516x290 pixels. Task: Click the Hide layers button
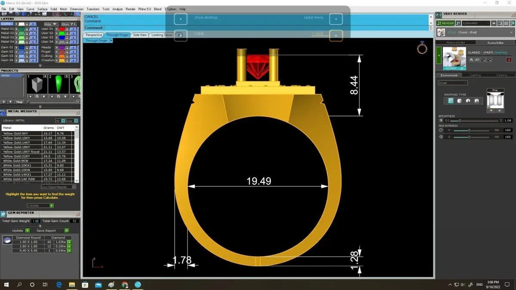52,24
